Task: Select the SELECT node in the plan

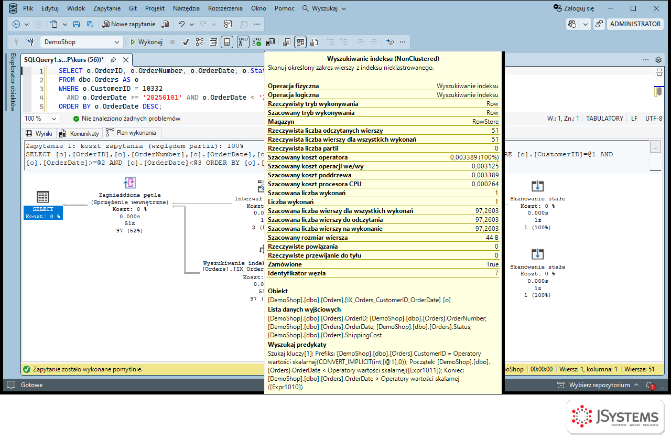Action: click(43, 205)
